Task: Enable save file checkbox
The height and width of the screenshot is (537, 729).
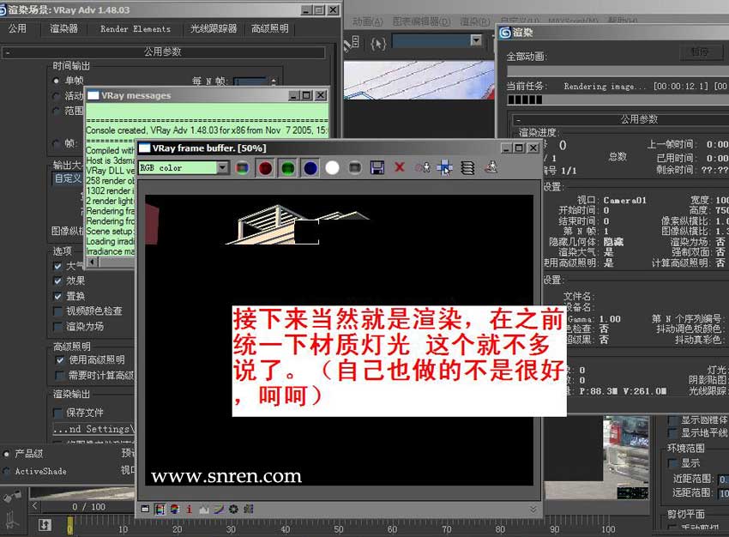Action: [57, 413]
